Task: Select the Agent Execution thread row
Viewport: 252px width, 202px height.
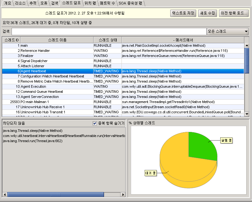Action: 33,86
